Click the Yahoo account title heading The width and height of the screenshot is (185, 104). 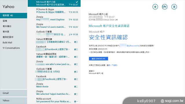(8, 7)
